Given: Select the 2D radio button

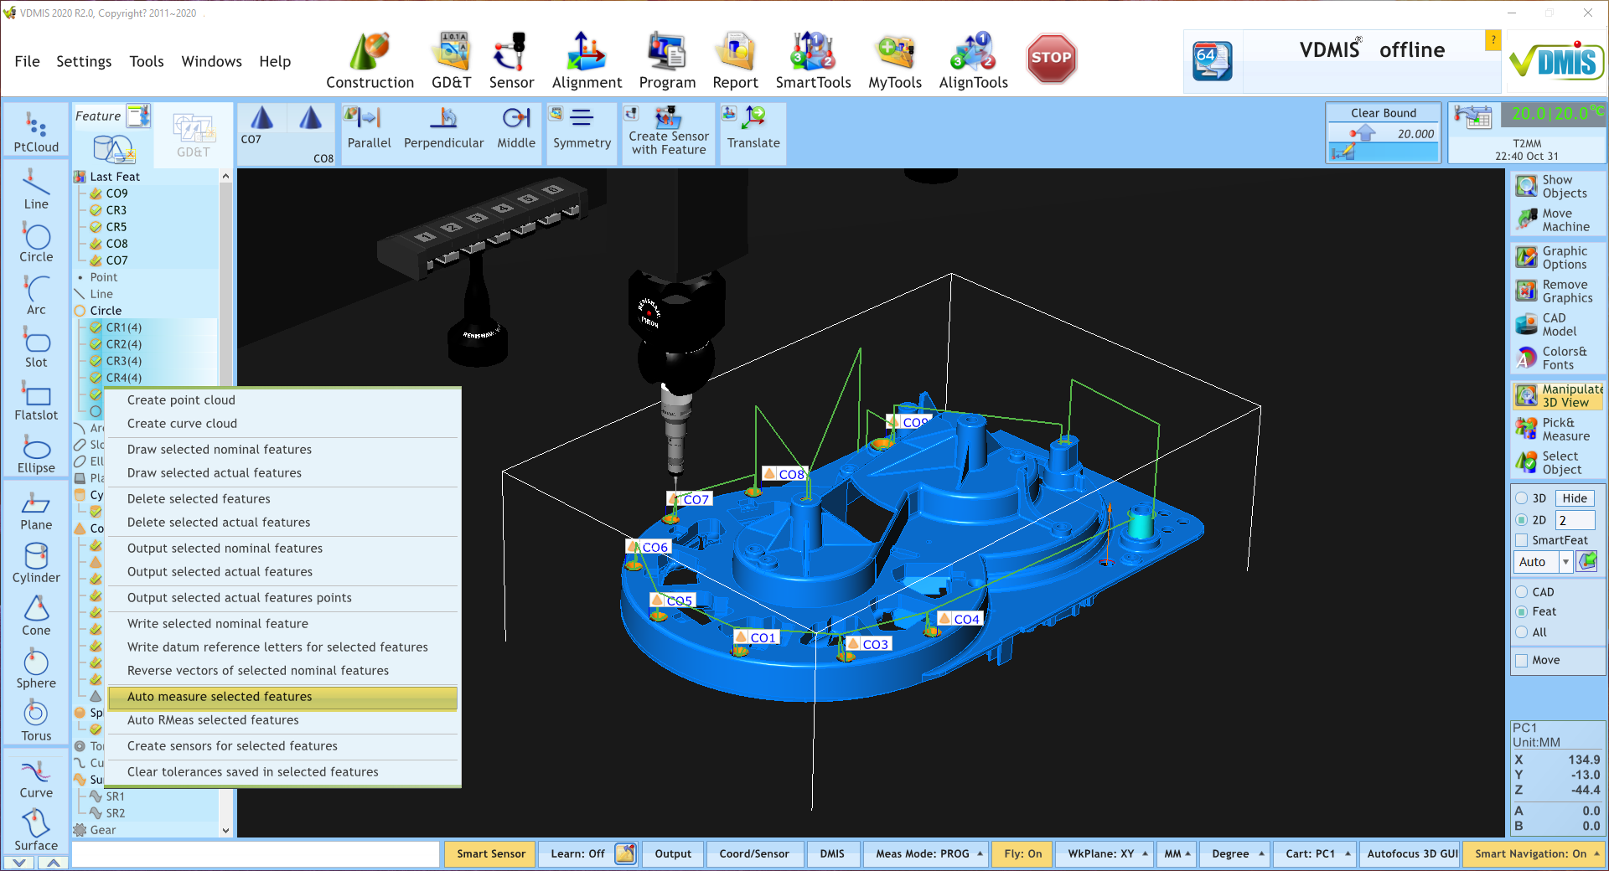Looking at the screenshot, I should (x=1522, y=520).
